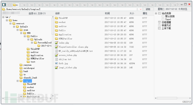Open the path history dropdown arrow
Image resolution: width=193 pixels, height=105 pixels.
pos(141,9)
